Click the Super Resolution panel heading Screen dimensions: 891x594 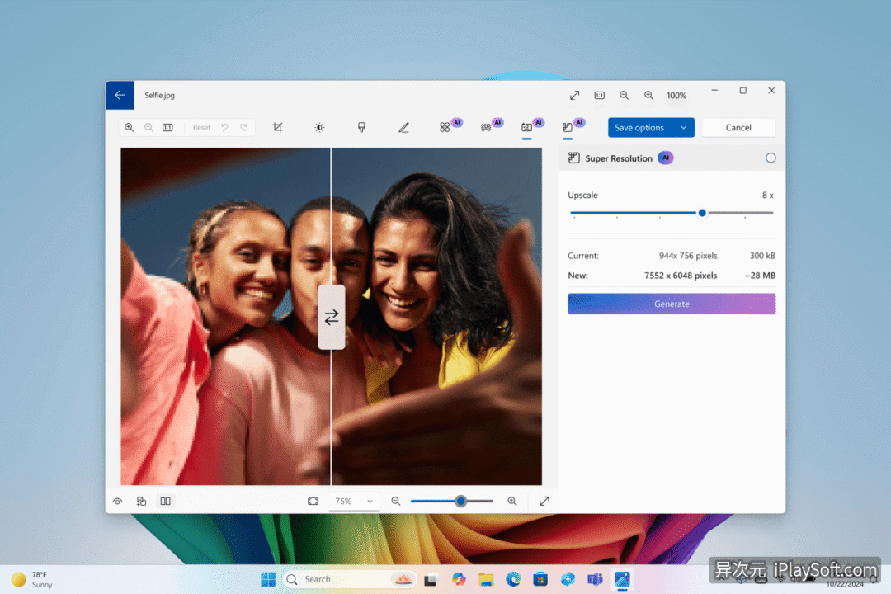(x=619, y=158)
